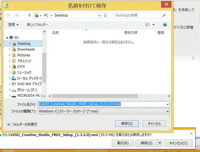Select MICRODIA FK drive in the tree

pyautogui.click(x=30, y=95)
